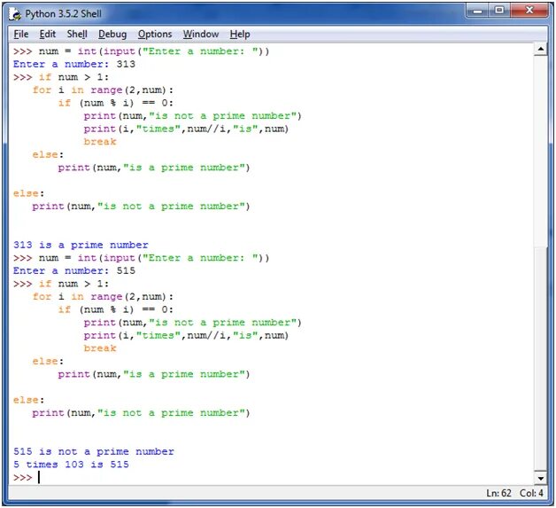Click 'Col: 4' in the status bar
This screenshot has width=556, height=508.
pos(531,493)
